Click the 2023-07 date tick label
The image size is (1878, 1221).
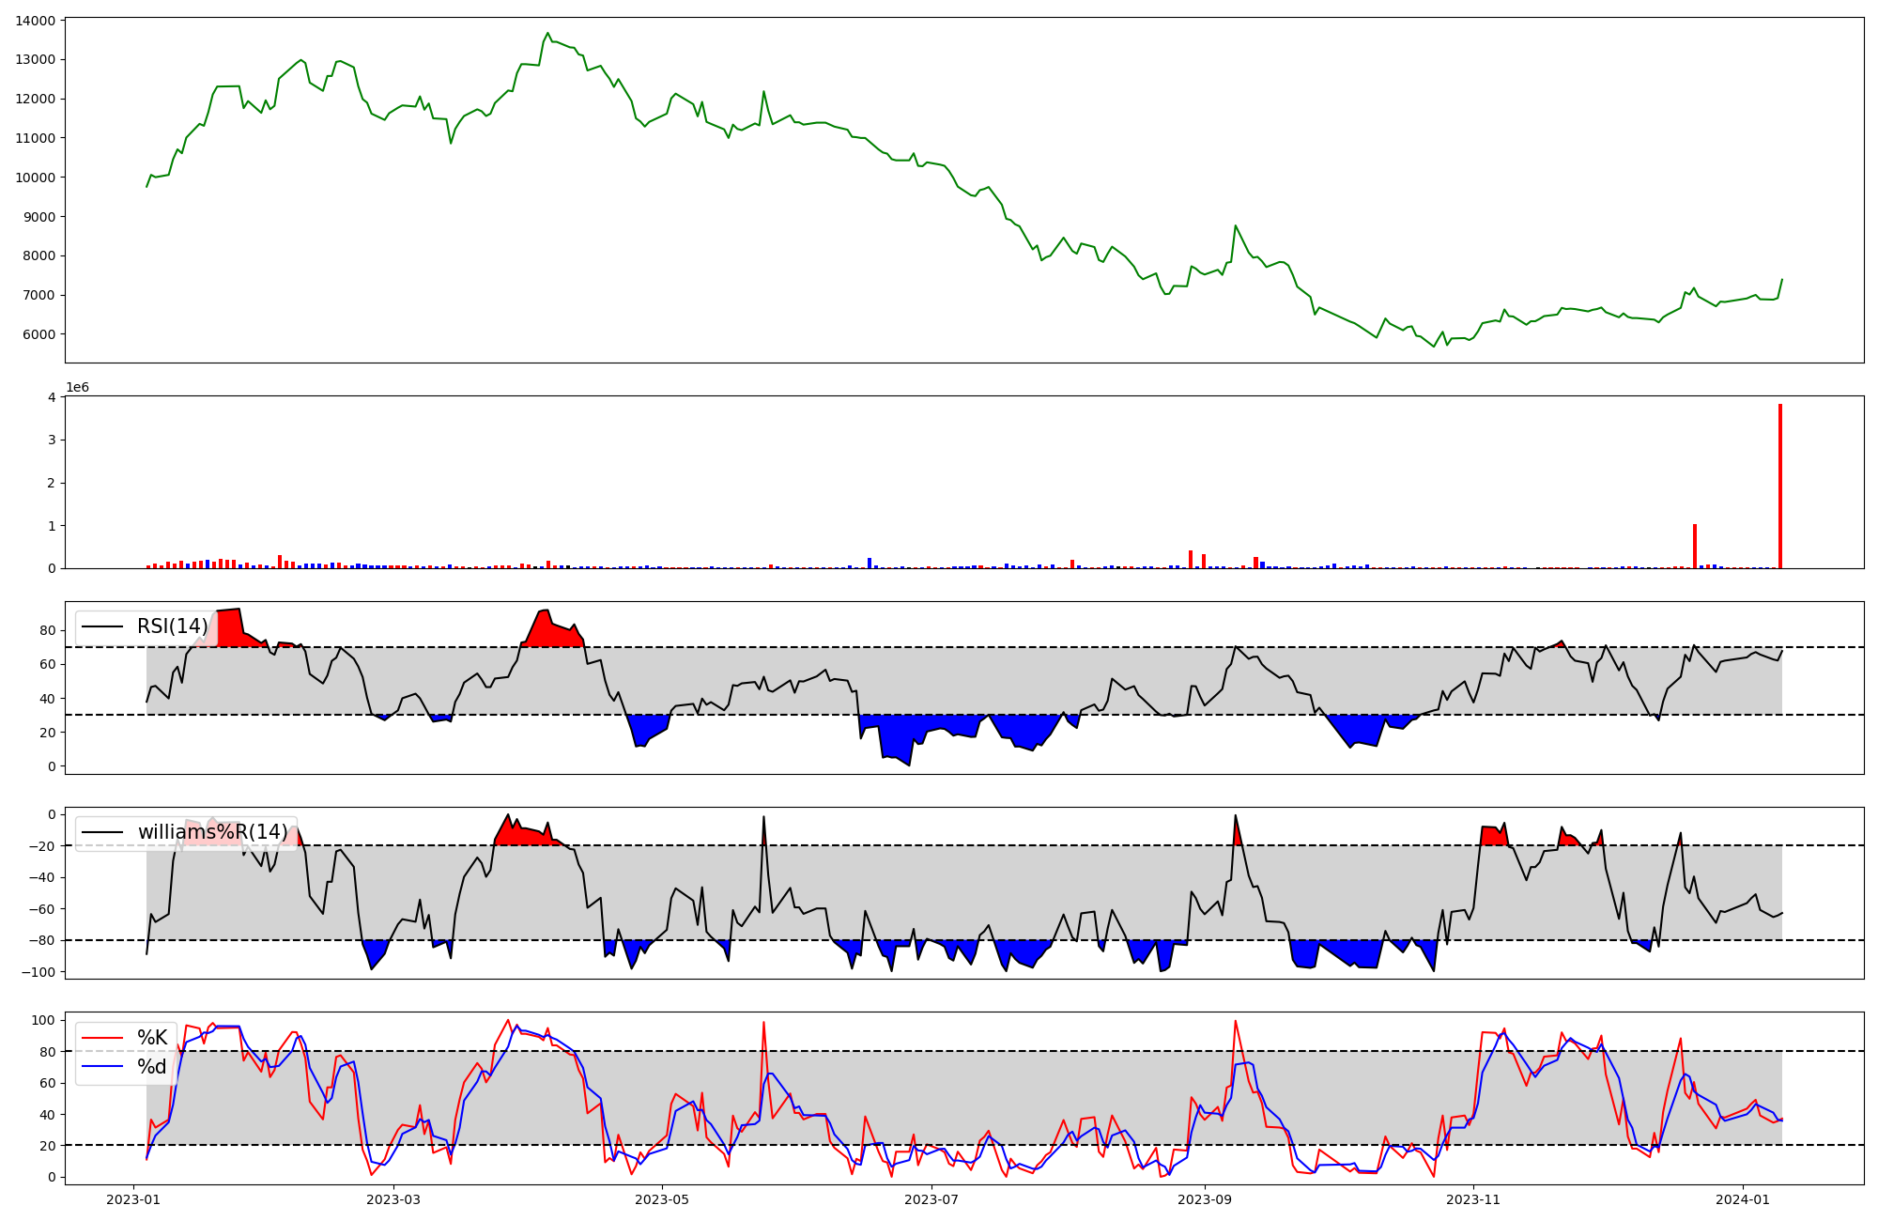coord(931,1199)
